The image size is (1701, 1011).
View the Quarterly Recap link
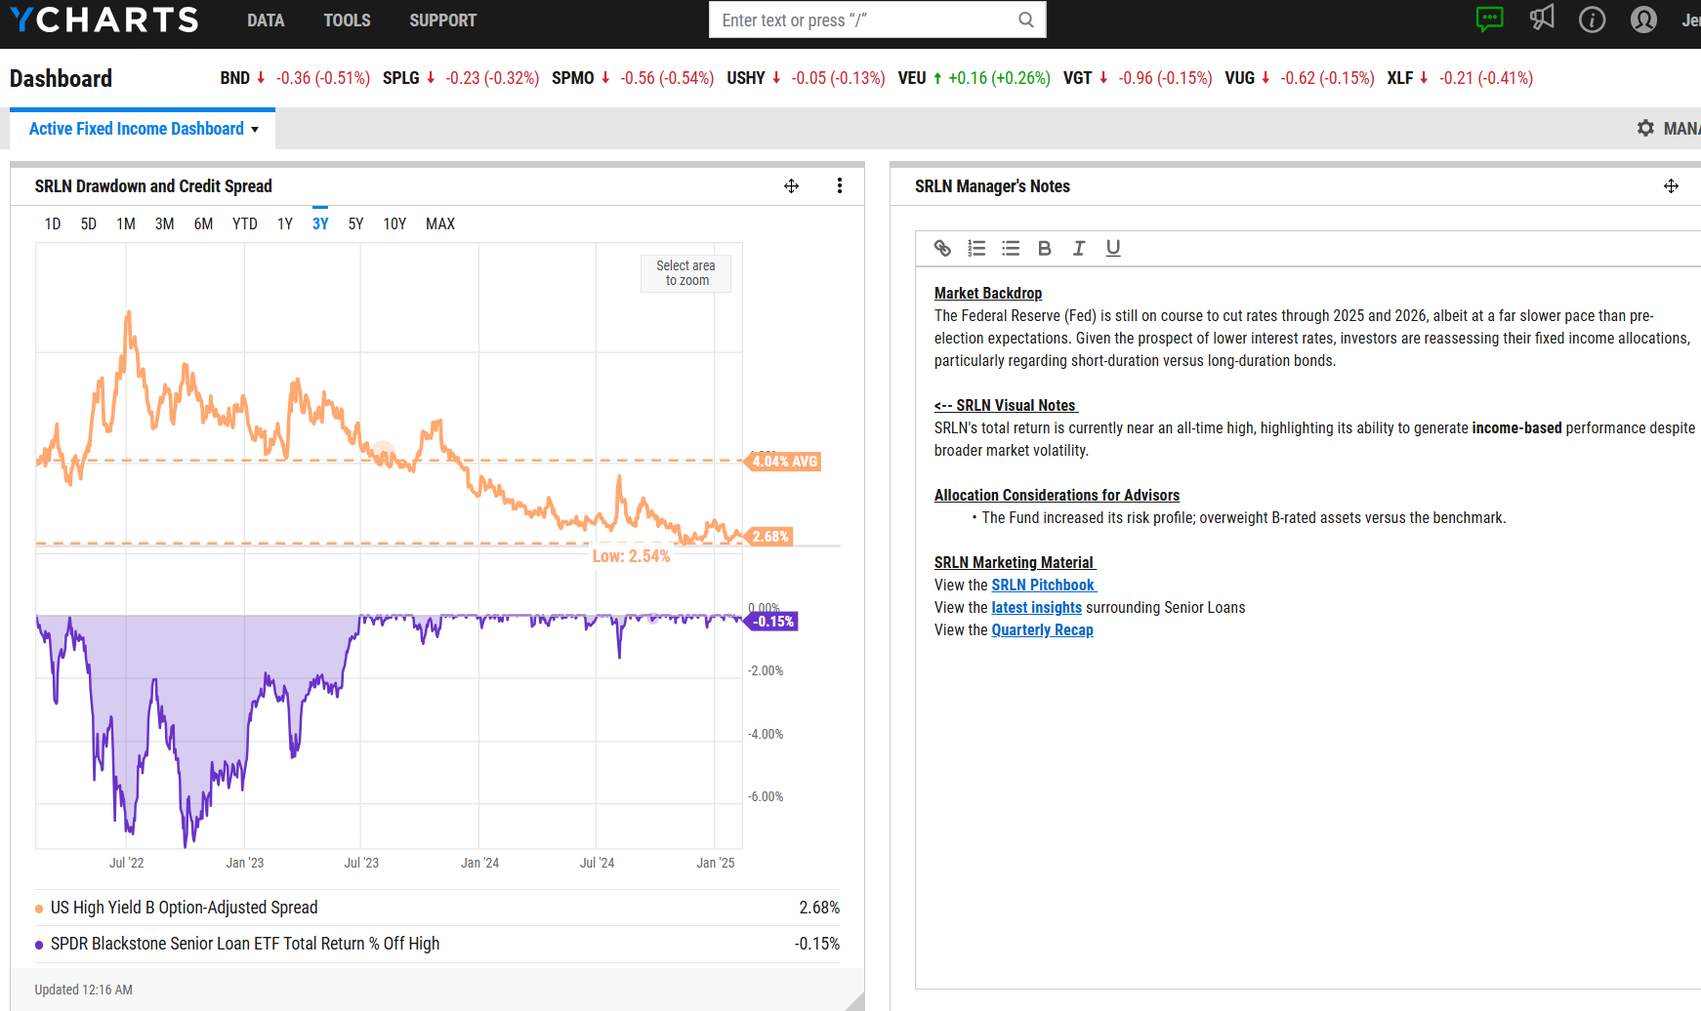point(1042,629)
